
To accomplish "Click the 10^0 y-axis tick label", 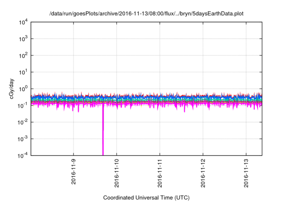I will [23, 89].
